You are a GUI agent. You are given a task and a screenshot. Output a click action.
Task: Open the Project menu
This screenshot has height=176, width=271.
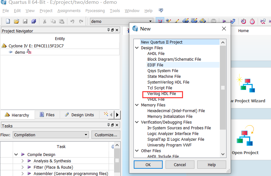click(x=46, y=11)
